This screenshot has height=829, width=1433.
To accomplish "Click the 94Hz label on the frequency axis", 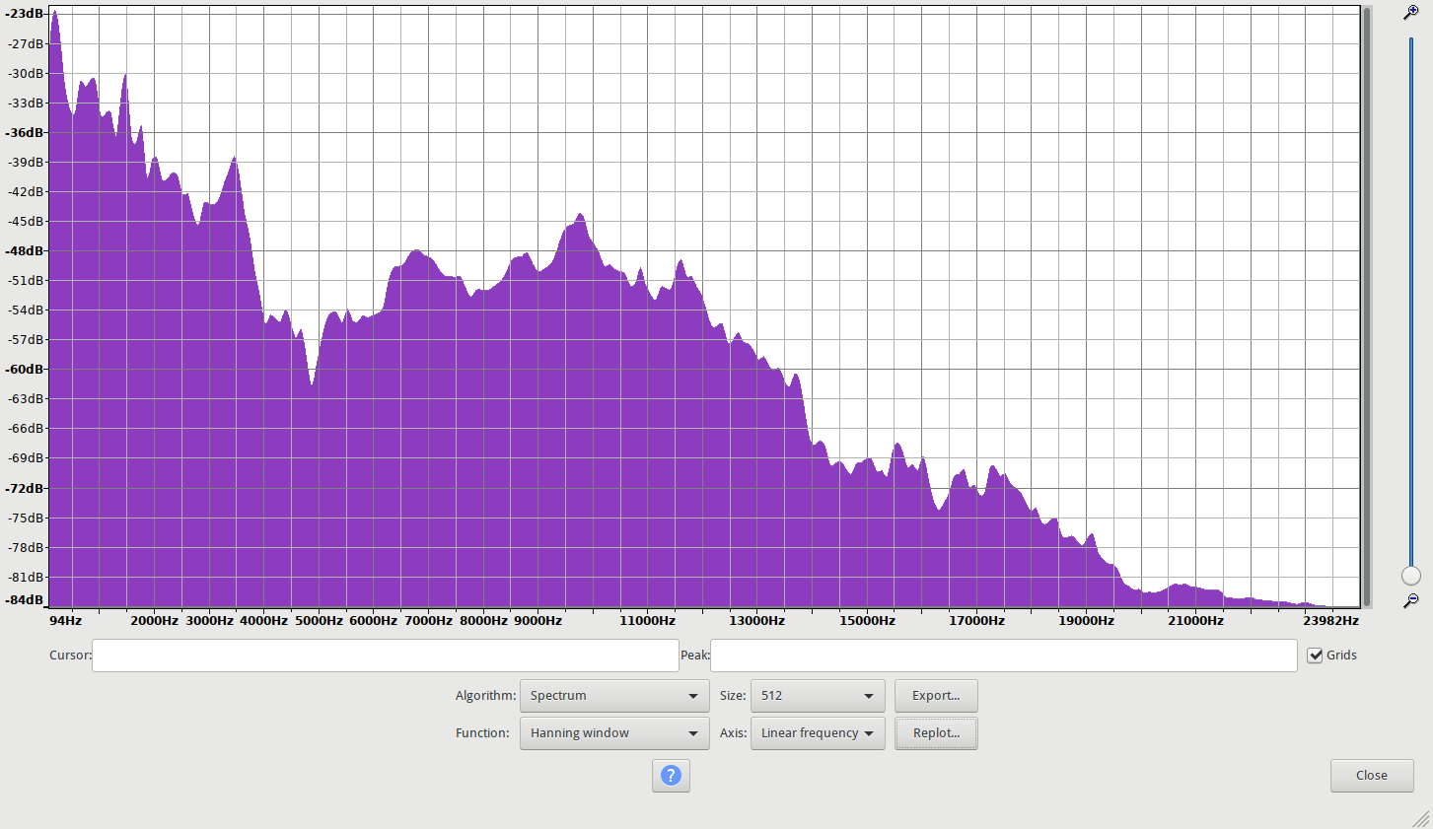I will click(66, 621).
